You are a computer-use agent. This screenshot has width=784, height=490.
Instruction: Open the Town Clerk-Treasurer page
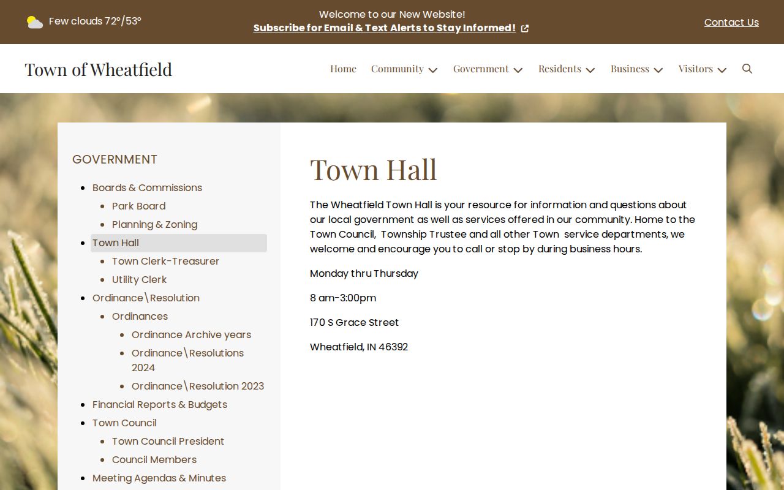(x=165, y=261)
